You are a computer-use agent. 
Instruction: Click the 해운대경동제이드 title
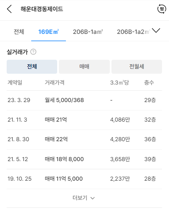42,9
